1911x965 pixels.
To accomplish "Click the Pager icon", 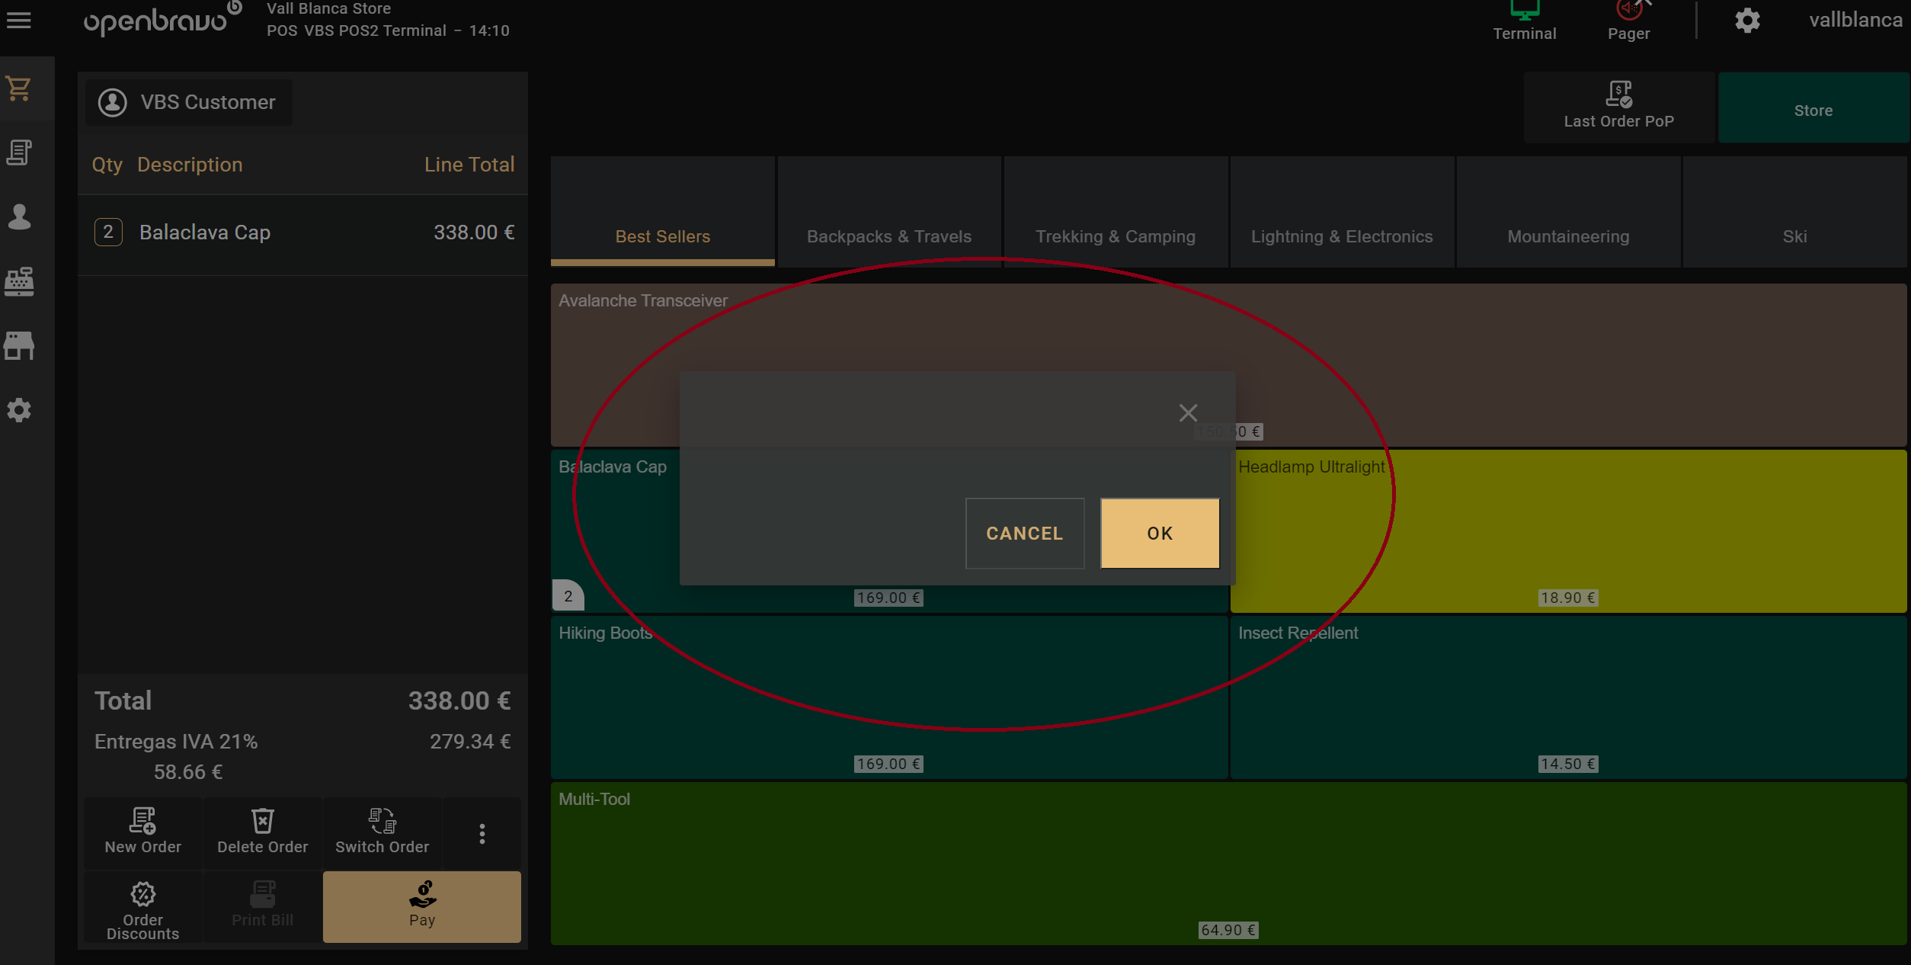I will pyautogui.click(x=1628, y=20).
